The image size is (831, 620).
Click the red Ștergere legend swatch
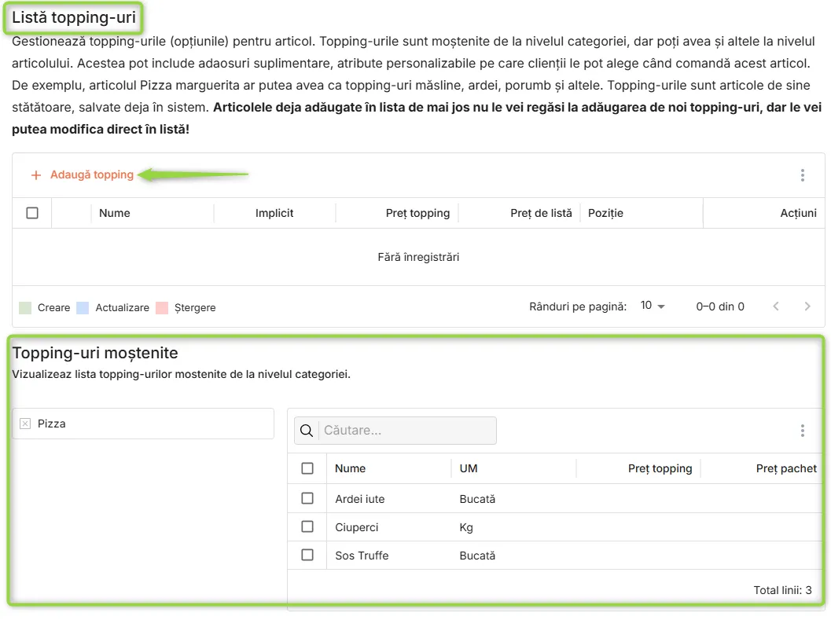click(x=162, y=308)
